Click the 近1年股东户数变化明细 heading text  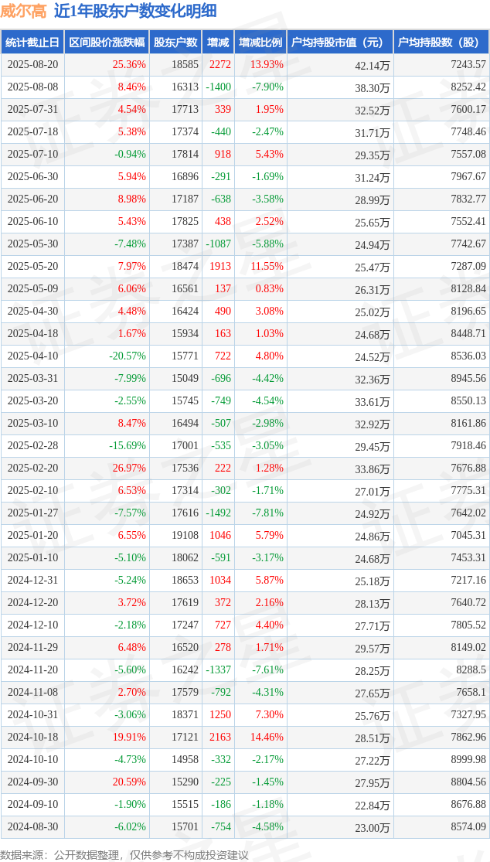pyautogui.click(x=135, y=11)
